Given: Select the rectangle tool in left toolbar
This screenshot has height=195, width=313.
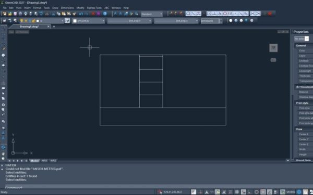Looking at the screenshot, I should click(x=4, y=88).
